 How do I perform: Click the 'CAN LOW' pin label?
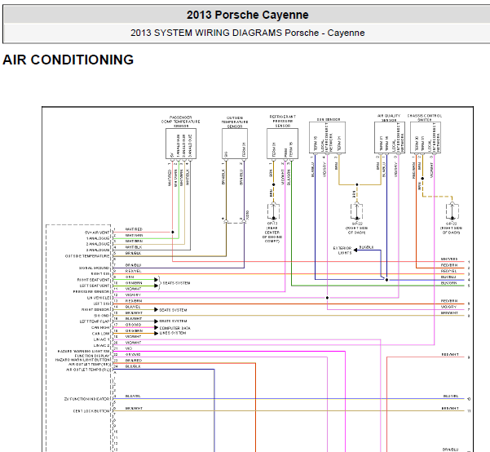(x=101, y=334)
